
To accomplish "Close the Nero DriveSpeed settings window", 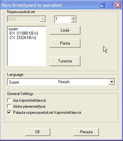I will coord(118,5).
